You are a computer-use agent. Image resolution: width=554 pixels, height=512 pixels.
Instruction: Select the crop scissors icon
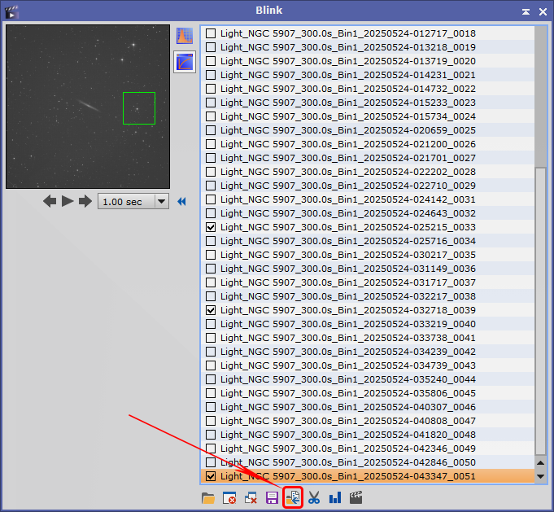pos(314,498)
